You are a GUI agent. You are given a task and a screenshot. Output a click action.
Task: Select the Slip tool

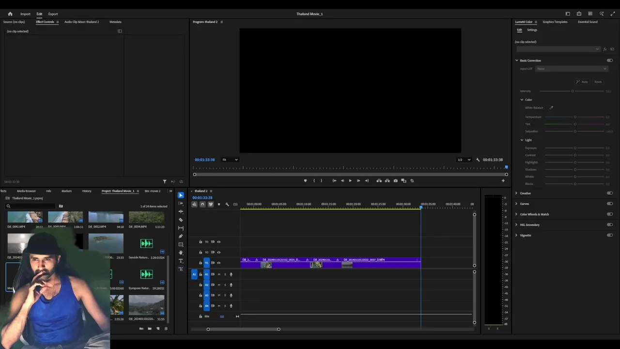[181, 228]
